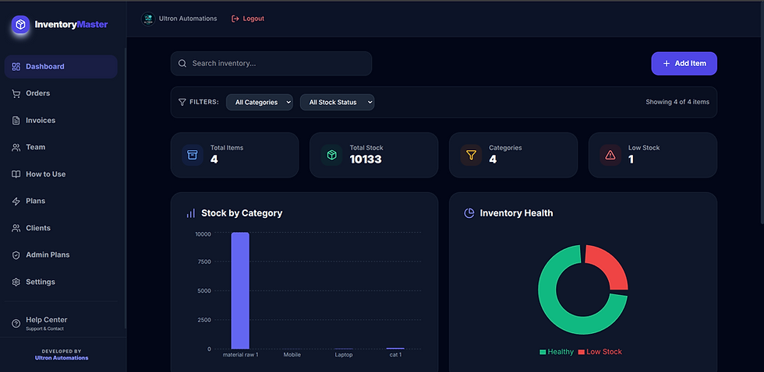Click the Total Items archive box icon
Viewport: 764px width, 372px height.
pyautogui.click(x=193, y=155)
